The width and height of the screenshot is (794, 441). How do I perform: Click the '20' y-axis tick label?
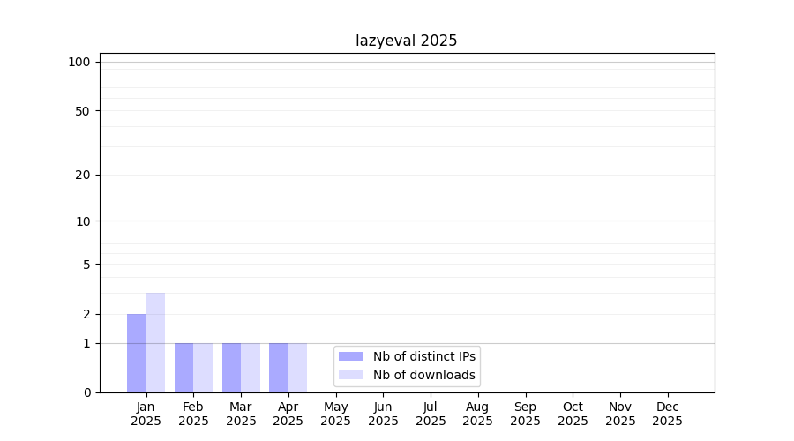(83, 175)
